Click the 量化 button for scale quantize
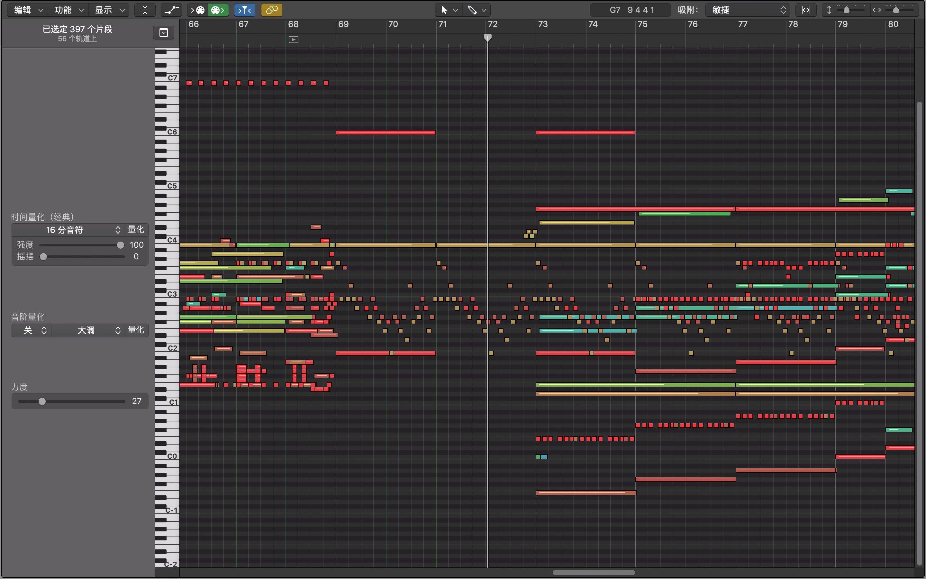This screenshot has height=579, width=926. 136,330
